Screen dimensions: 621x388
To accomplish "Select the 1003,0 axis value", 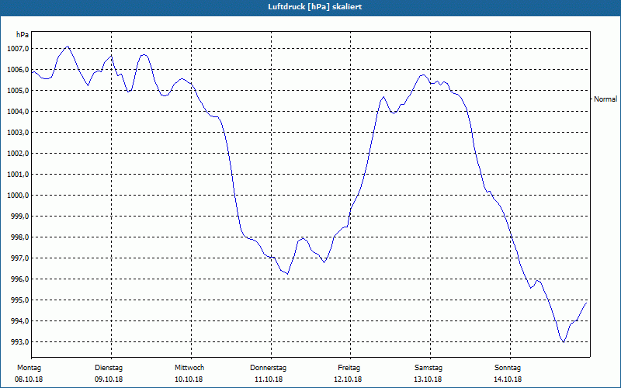I will tap(18, 133).
